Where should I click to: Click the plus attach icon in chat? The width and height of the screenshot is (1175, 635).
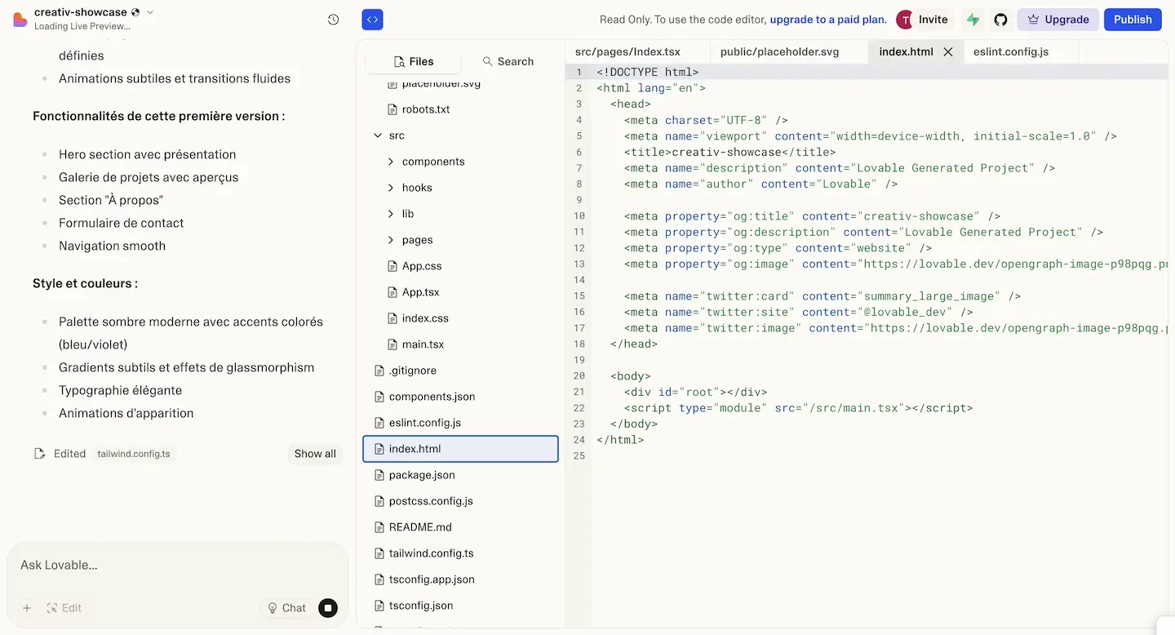pyautogui.click(x=27, y=608)
